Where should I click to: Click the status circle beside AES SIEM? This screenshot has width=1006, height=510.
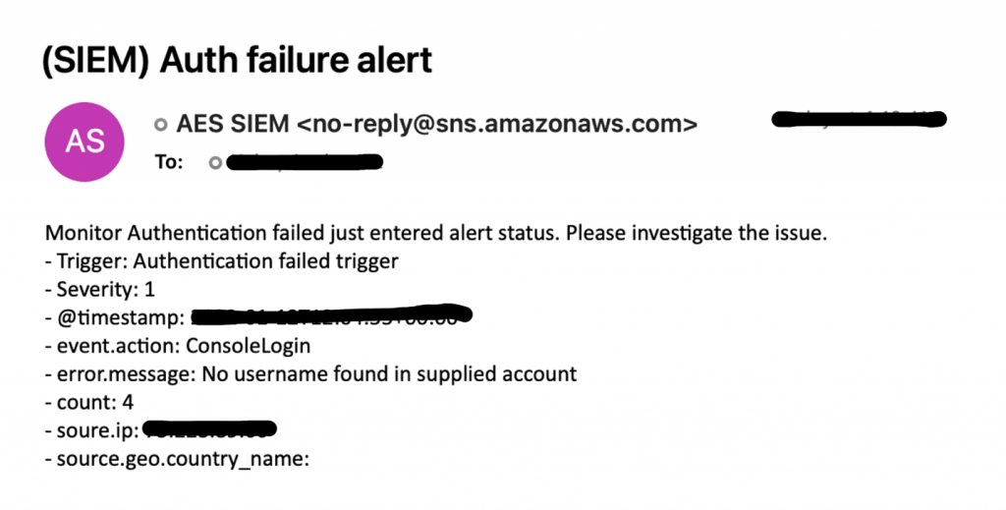pos(161,125)
